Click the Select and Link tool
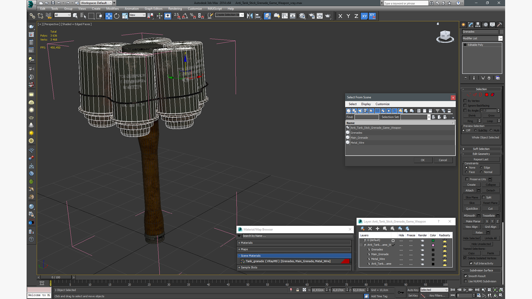The image size is (532, 299). click(32, 16)
